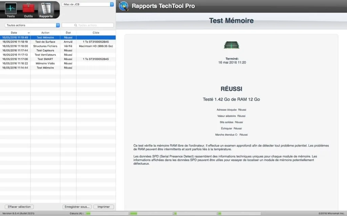
Task: Click the TechTool Pro logo in the header
Action: (x=123, y=6)
